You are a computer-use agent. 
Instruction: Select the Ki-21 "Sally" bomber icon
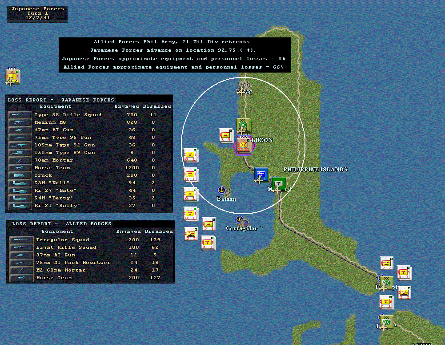coord(20,206)
